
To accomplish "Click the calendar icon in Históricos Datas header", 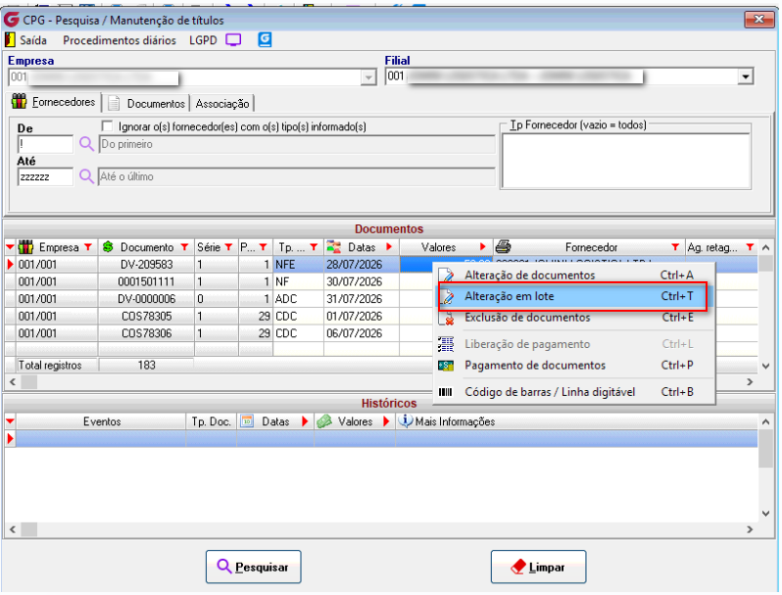I will coord(247,421).
